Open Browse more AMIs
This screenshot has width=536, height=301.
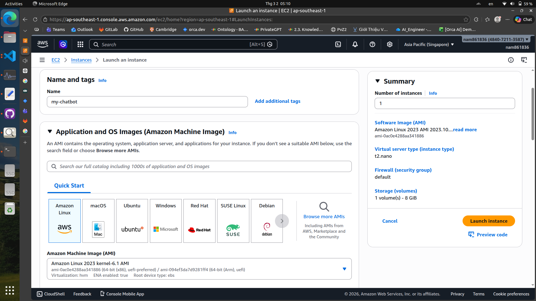324,216
